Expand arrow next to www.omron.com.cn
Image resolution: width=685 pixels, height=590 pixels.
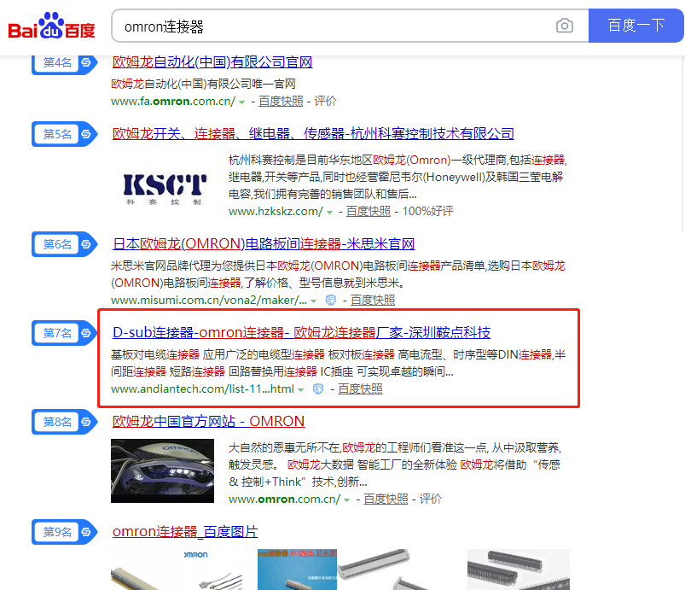tap(346, 500)
